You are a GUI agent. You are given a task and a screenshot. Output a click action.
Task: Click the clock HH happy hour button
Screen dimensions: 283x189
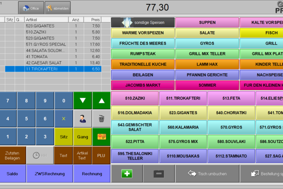point(40,155)
